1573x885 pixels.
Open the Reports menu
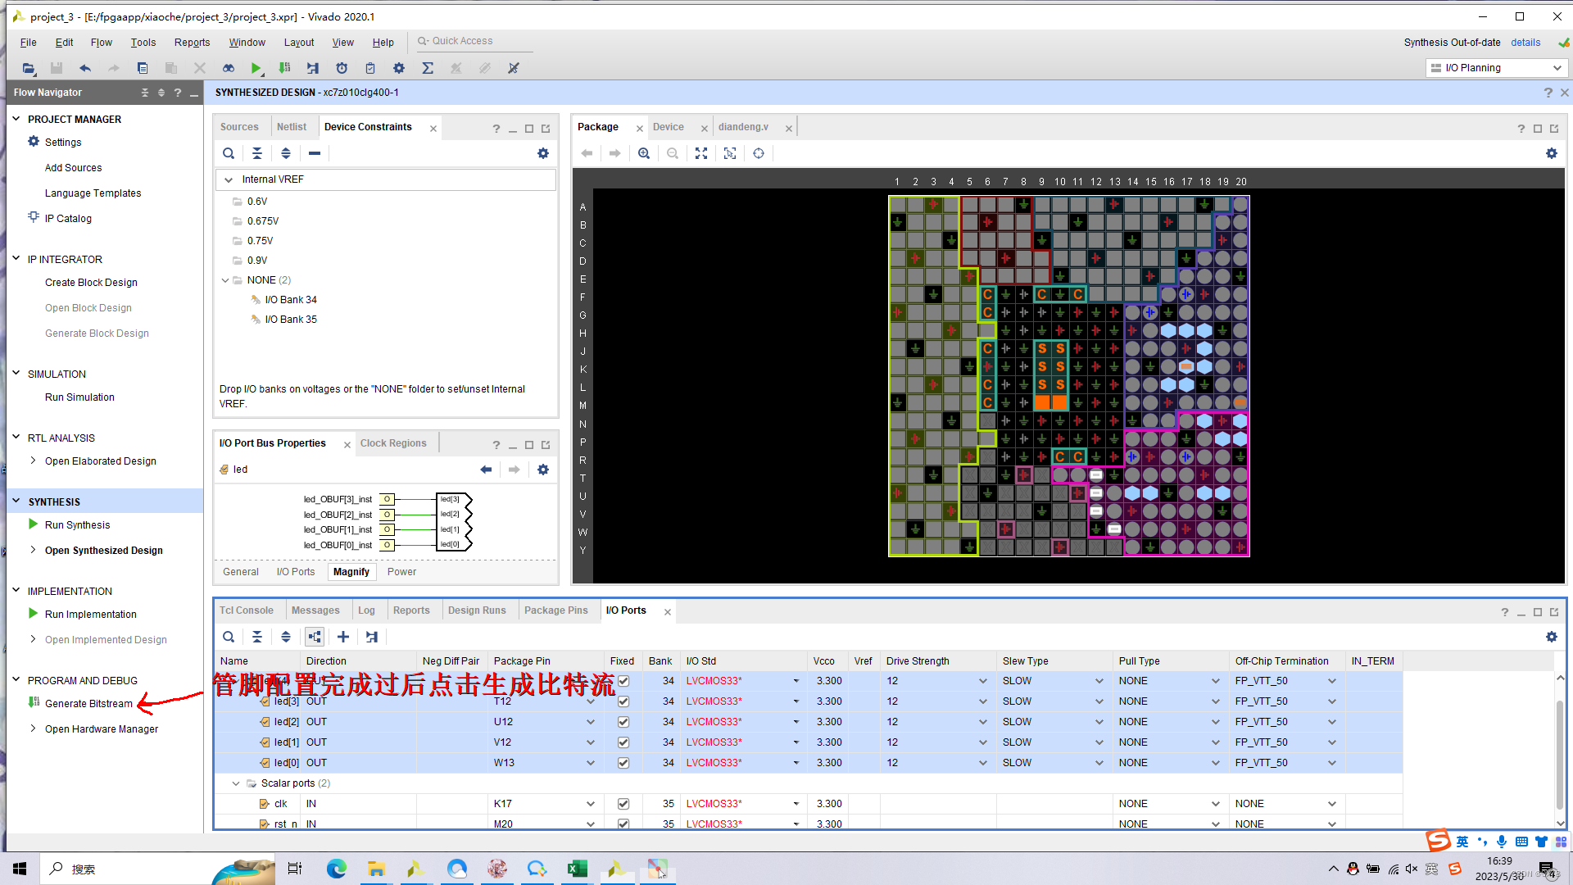tap(192, 42)
